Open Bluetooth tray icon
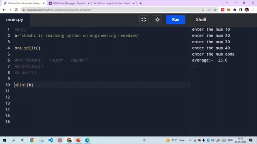Screen dimensions: 257x144 pyautogui.click(x=208, y=140)
